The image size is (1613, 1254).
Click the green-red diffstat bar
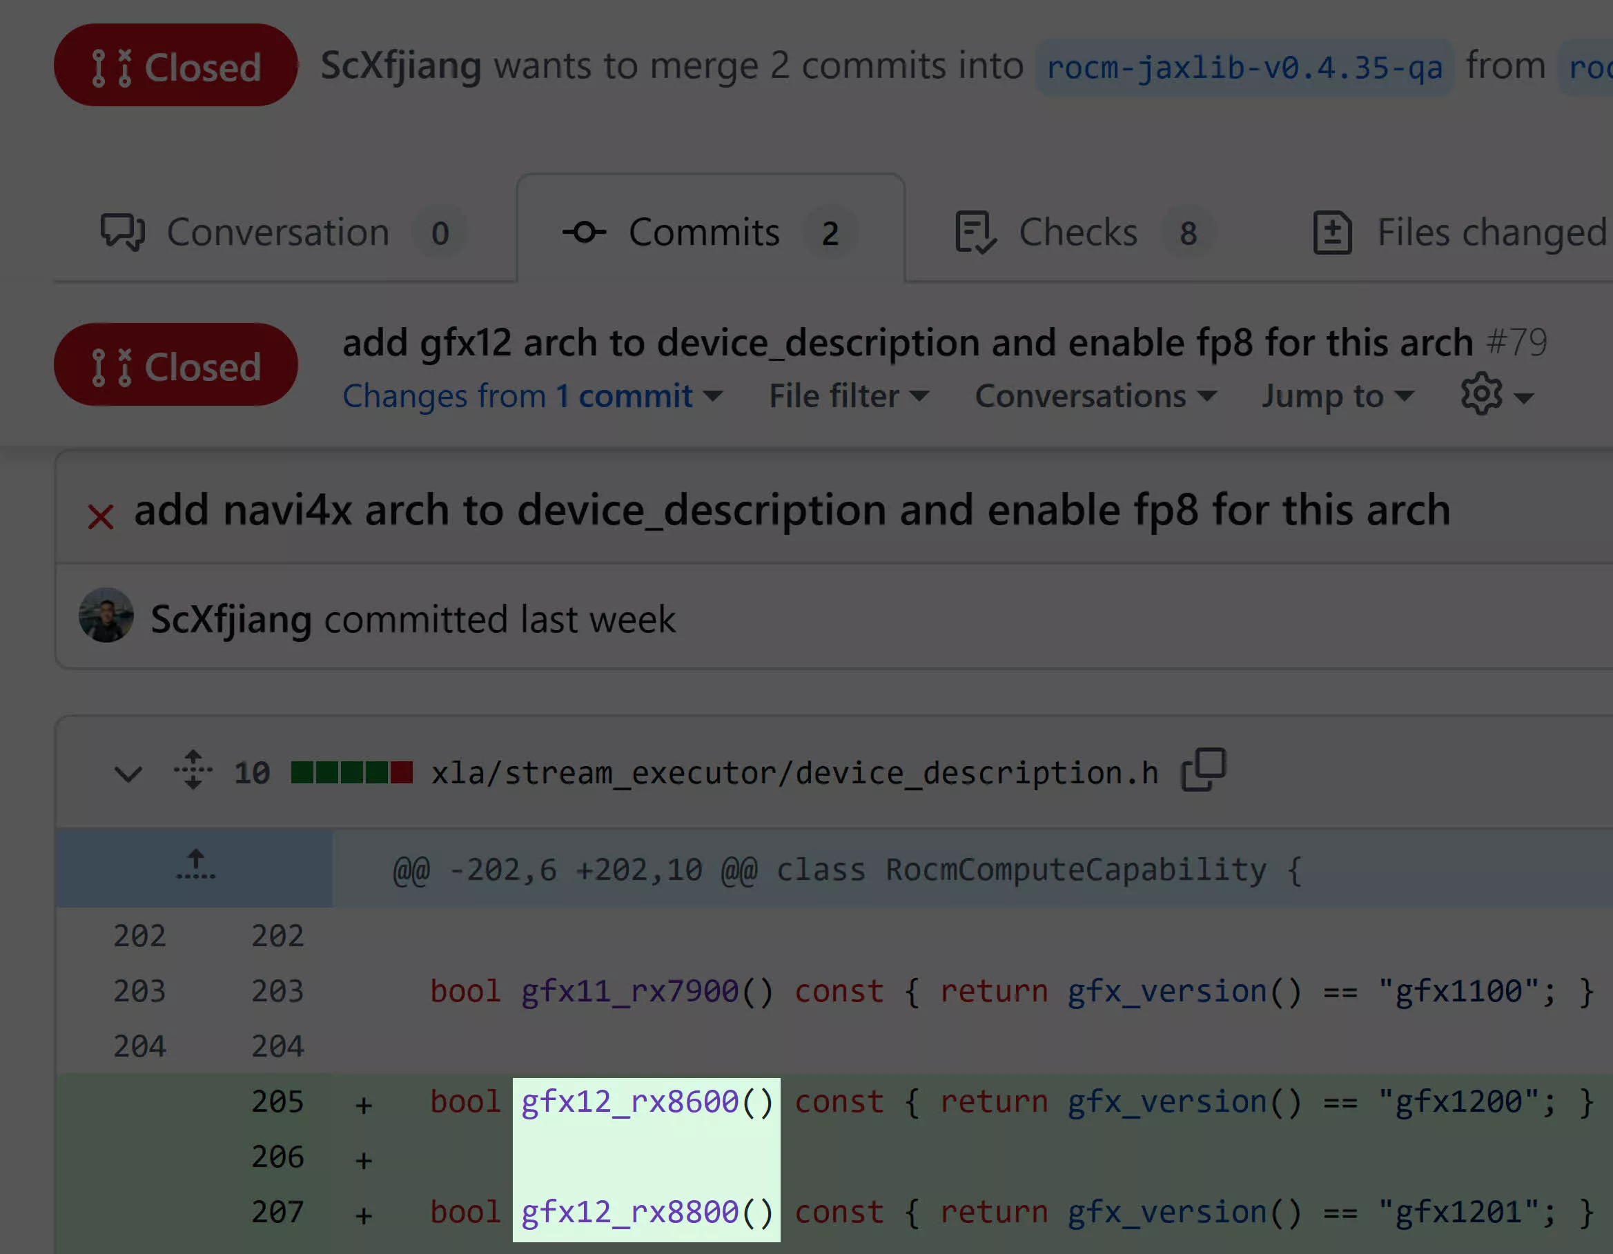tap(351, 772)
